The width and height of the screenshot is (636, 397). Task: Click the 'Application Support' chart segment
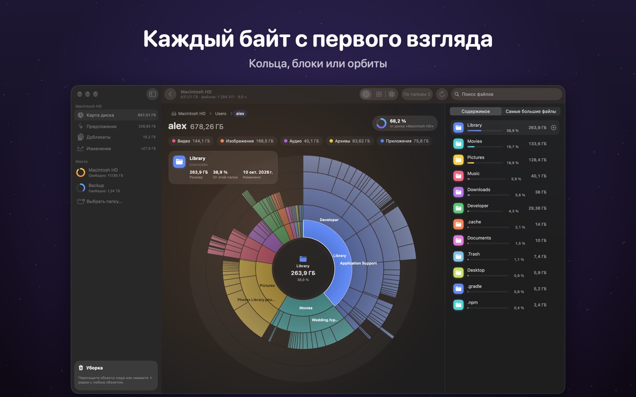pos(358,263)
